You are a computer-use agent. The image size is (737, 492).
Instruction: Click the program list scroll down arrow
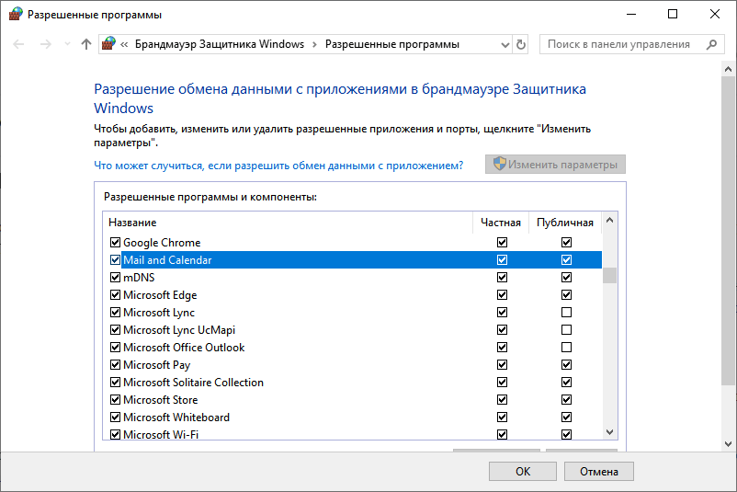(x=609, y=432)
